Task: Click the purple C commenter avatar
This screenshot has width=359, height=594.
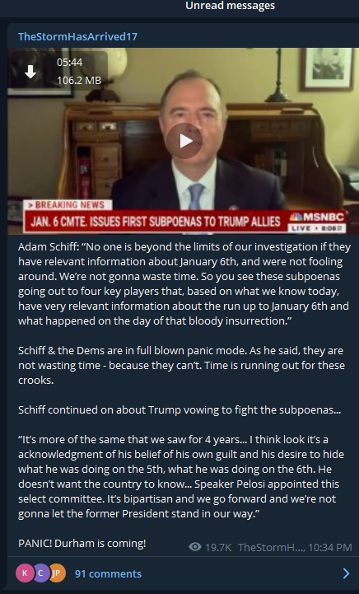Action: (x=40, y=573)
